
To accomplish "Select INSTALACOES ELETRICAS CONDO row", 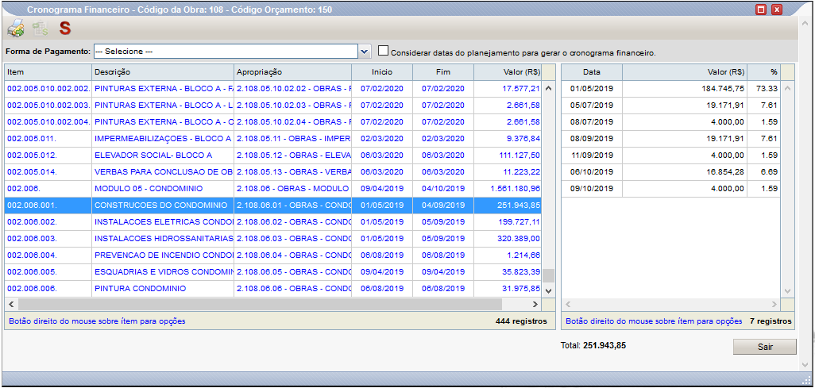I will 273,222.
